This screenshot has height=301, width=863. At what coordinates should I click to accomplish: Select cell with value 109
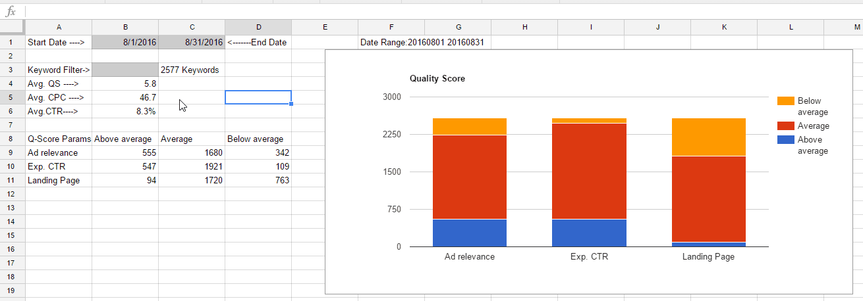click(x=258, y=166)
